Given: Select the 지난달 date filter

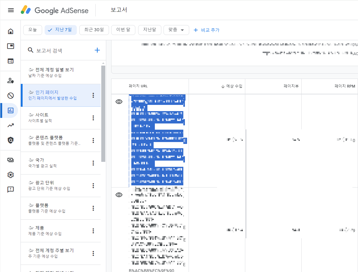Looking at the screenshot, I should click(x=150, y=30).
